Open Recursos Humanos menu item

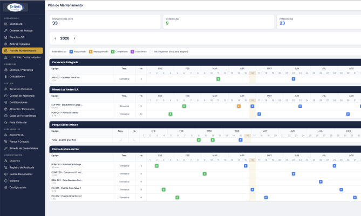[x=21, y=89]
